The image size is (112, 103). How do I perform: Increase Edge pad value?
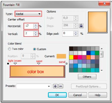coord(76,32)
